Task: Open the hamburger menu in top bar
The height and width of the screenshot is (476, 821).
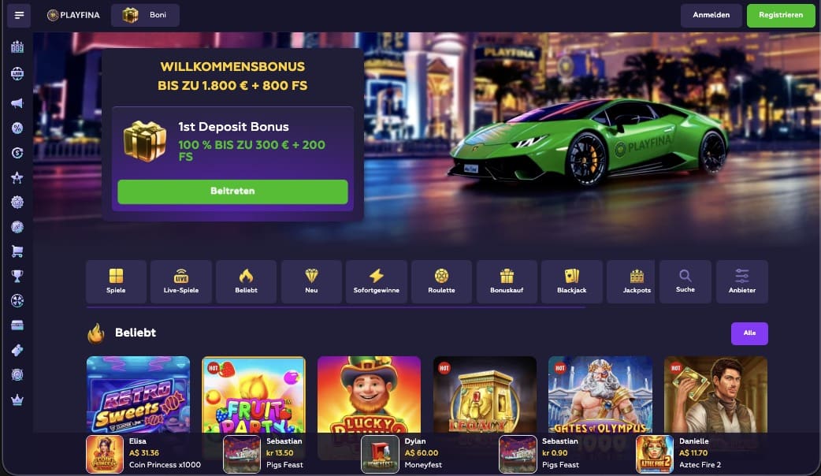Action: (x=19, y=15)
